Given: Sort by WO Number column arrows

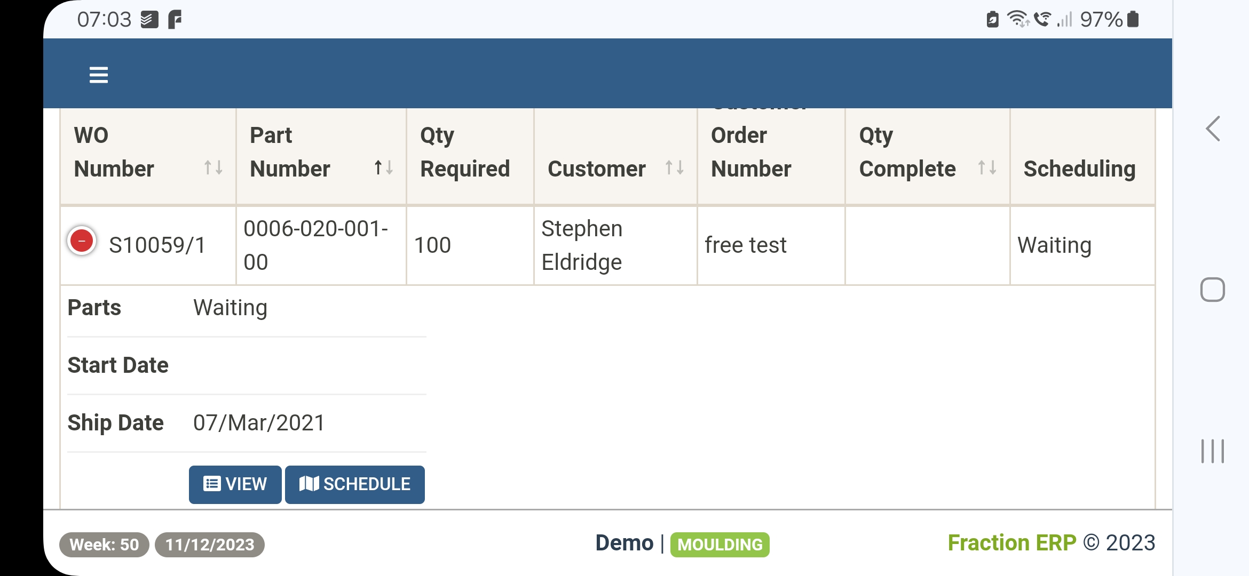Looking at the screenshot, I should pyautogui.click(x=213, y=168).
